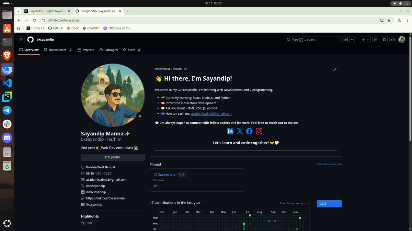
Task: Open the notifications inbox icon
Action: point(393,39)
